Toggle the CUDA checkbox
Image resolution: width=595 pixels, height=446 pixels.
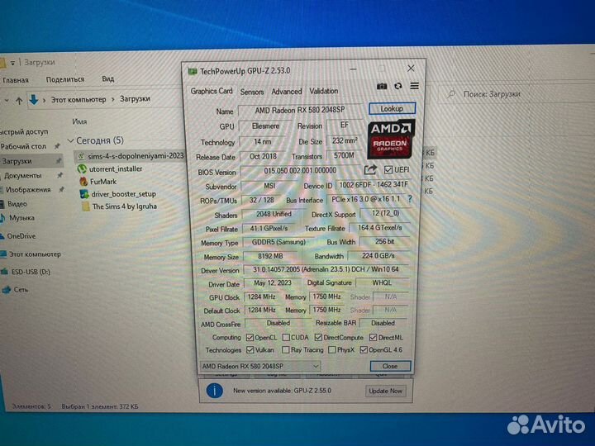(286, 337)
